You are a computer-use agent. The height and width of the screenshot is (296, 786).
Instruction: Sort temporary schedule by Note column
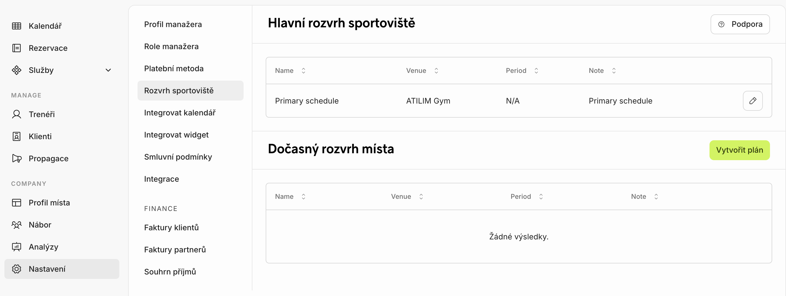pos(656,197)
